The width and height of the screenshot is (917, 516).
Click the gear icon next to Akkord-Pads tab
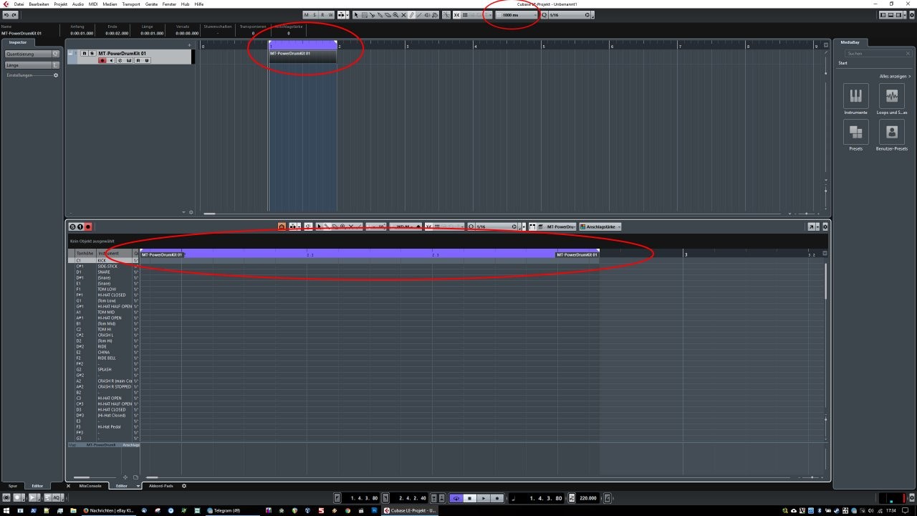point(183,486)
